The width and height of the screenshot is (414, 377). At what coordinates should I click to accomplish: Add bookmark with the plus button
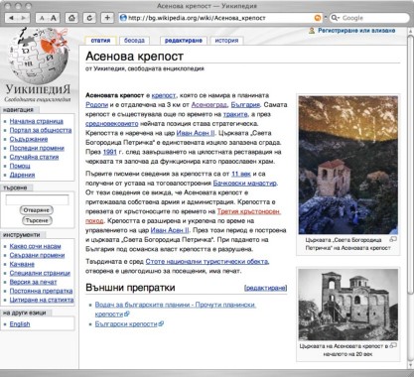coord(107,18)
